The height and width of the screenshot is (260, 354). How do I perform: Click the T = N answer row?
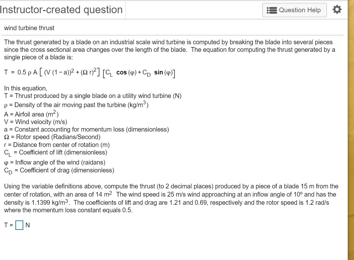pos(16,225)
